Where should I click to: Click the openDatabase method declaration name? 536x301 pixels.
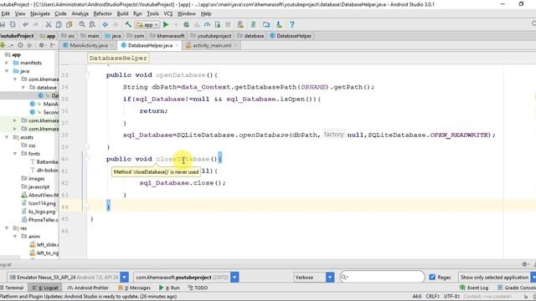181,75
